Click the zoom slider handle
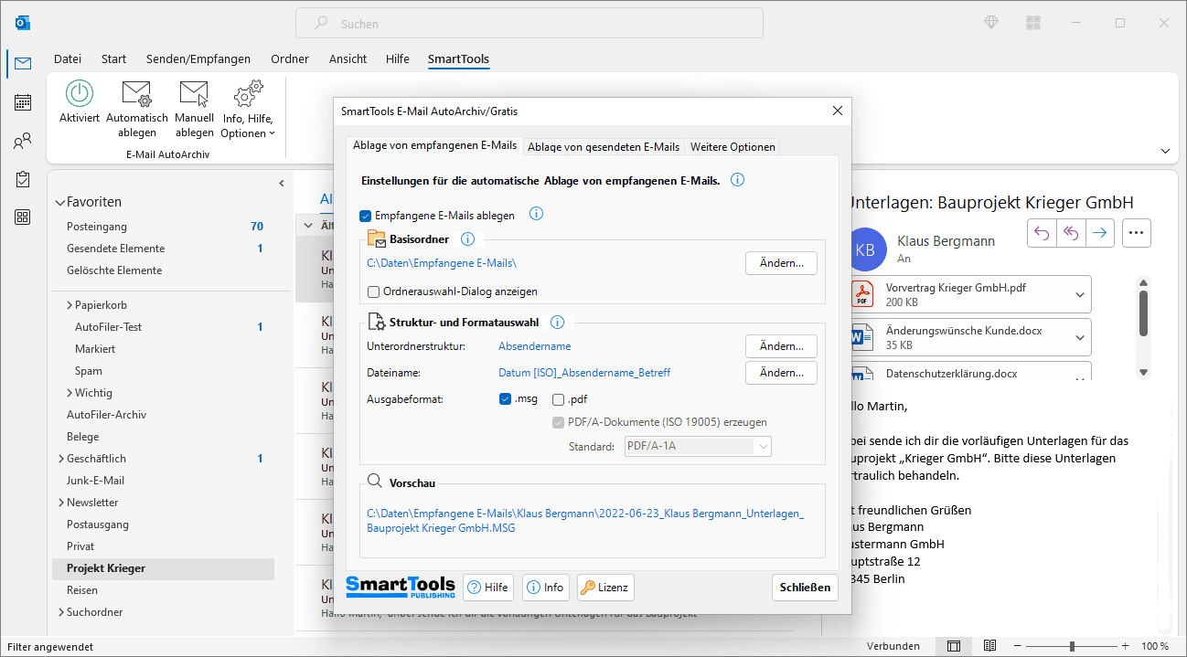 1072,646
